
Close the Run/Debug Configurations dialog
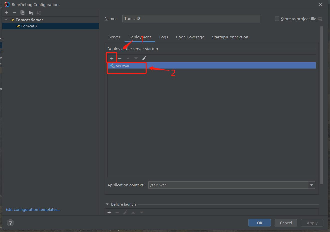click(x=321, y=4)
